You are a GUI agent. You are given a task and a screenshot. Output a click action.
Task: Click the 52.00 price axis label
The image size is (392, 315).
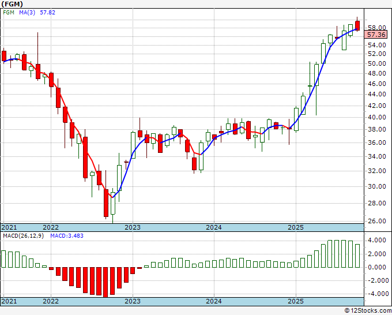click(x=377, y=54)
